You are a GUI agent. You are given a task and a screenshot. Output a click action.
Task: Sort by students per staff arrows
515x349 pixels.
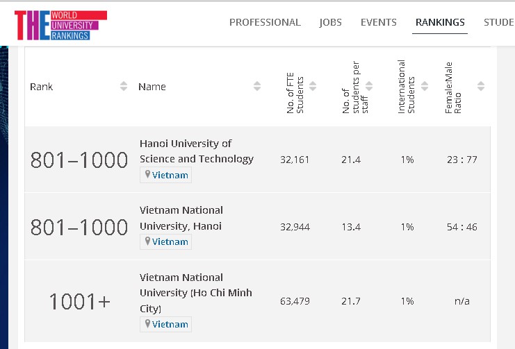369,87
